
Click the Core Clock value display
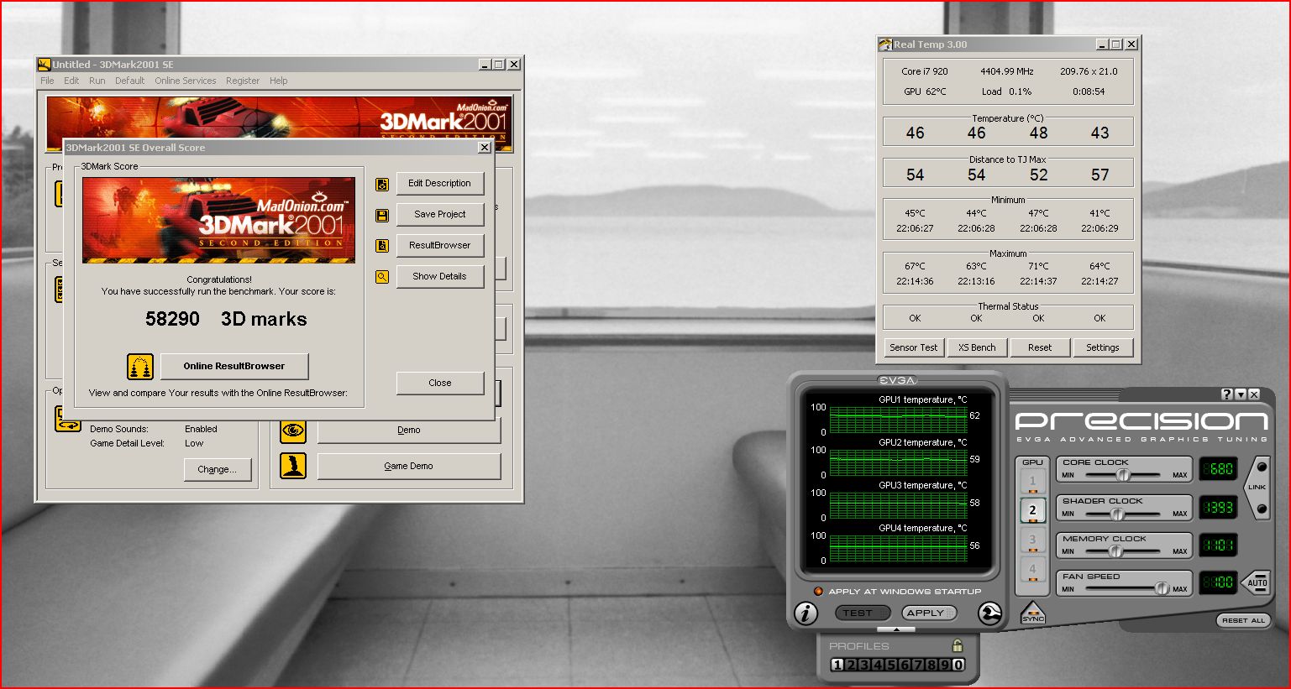click(1218, 469)
